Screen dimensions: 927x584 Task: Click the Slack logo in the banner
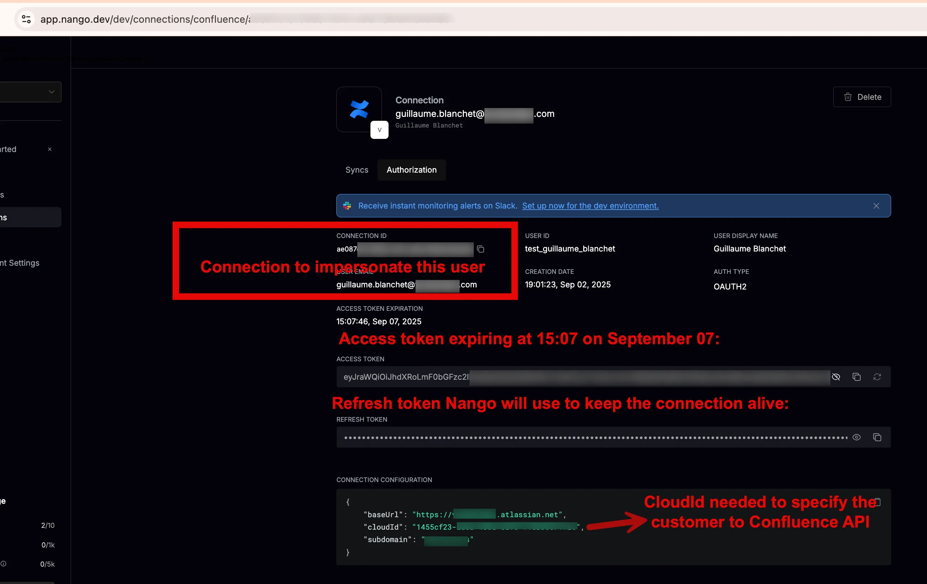click(x=347, y=206)
